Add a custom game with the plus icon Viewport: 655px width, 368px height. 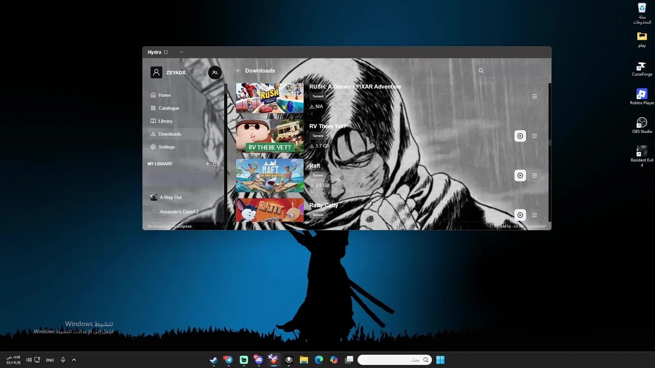pyautogui.click(x=207, y=164)
